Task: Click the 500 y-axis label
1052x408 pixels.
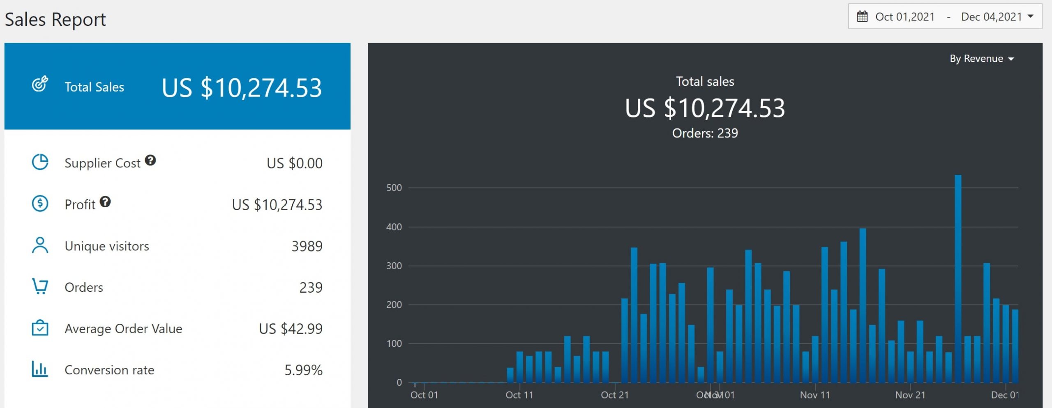Action: 394,188
